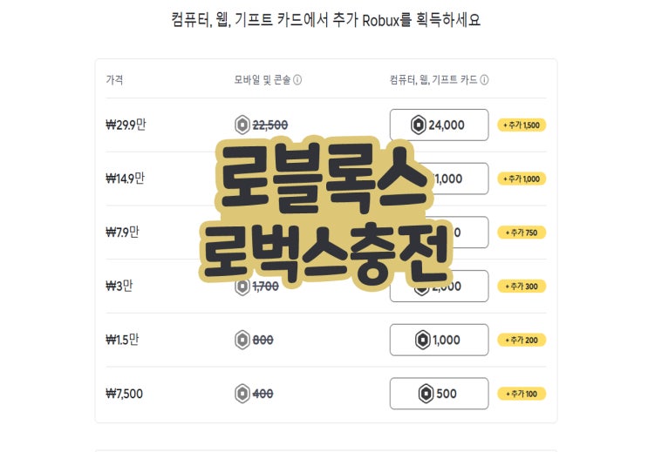Screen dimensions: 648x452
Task: Click the +추가 200 bonus badge
Action: point(522,340)
